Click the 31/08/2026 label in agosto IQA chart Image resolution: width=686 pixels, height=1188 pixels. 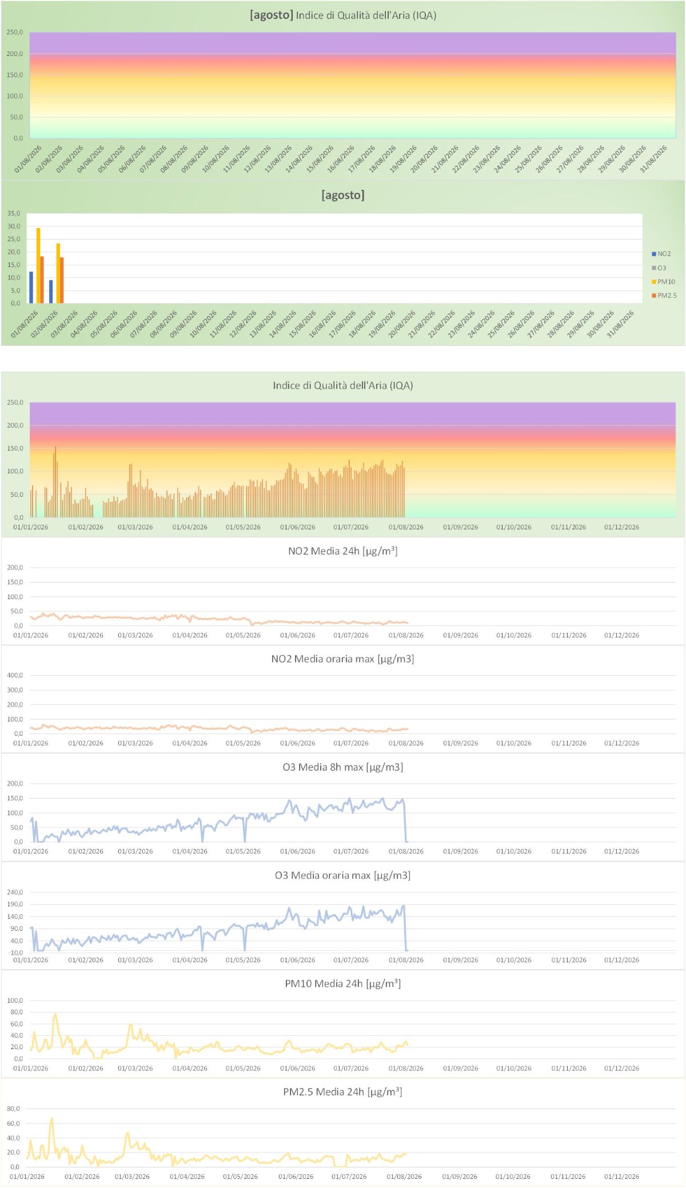point(654,160)
